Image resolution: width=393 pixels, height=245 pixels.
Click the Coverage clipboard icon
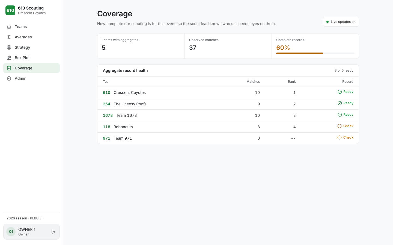coord(9,68)
